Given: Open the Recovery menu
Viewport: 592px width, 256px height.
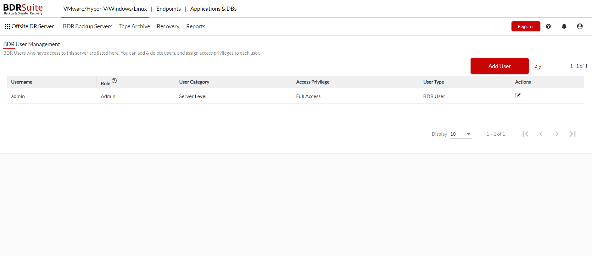Looking at the screenshot, I should point(168,26).
